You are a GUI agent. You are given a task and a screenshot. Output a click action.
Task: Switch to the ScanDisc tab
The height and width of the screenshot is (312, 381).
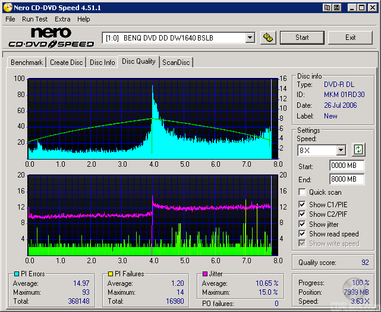tap(177, 63)
